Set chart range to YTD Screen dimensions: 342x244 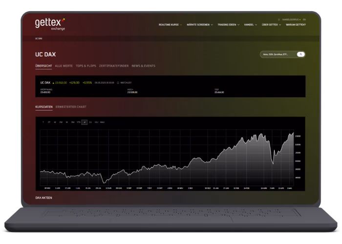click(x=79, y=122)
